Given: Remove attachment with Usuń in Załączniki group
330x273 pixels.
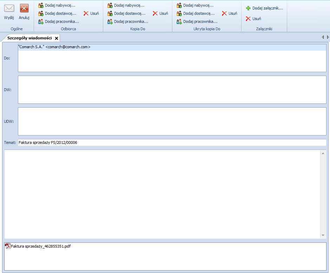Looking at the screenshot, I should coord(253,19).
